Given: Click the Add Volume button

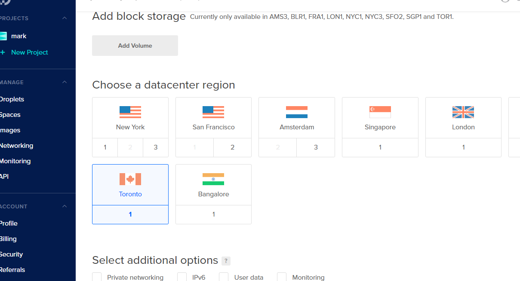Looking at the screenshot, I should (135, 45).
